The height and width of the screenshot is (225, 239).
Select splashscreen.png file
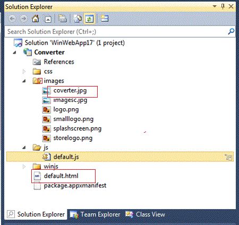click(x=78, y=129)
